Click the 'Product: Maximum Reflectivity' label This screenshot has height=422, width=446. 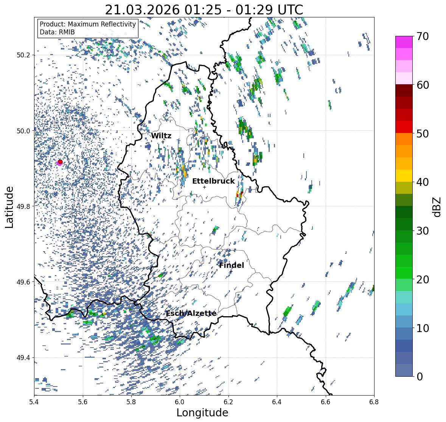[x=88, y=24]
